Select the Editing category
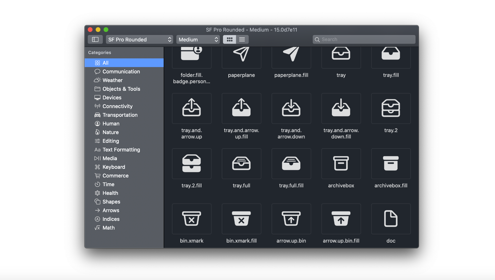Screen dimensions: 495x280 124,141
